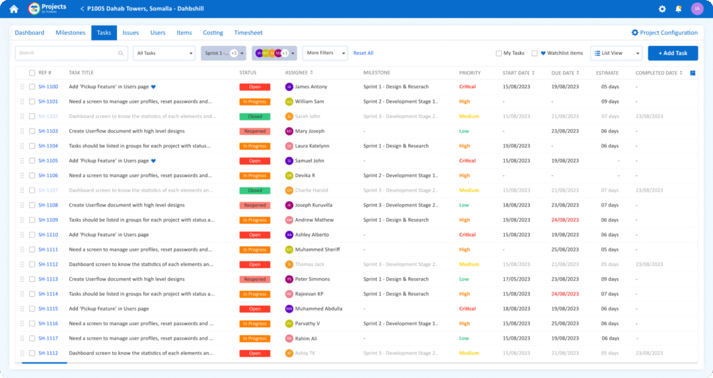This screenshot has height=378, width=713.
Task: Click the Home icon in top bar
Action: pyautogui.click(x=14, y=9)
